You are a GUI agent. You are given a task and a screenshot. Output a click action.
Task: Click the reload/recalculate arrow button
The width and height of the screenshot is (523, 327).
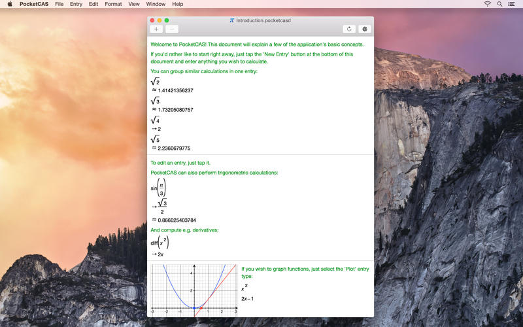(x=349, y=29)
